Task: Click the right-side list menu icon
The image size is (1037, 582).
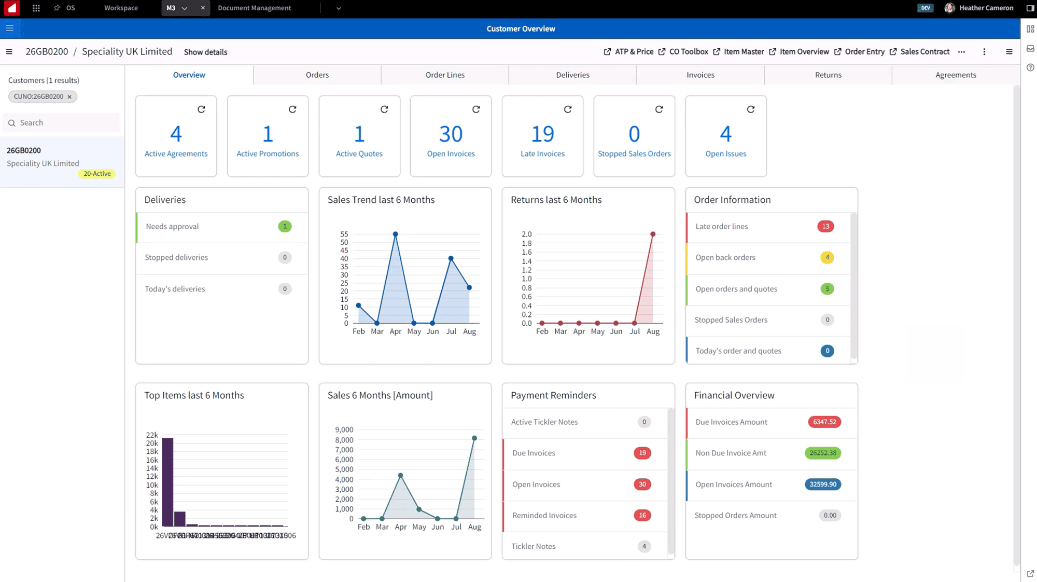Action: click(x=1009, y=51)
